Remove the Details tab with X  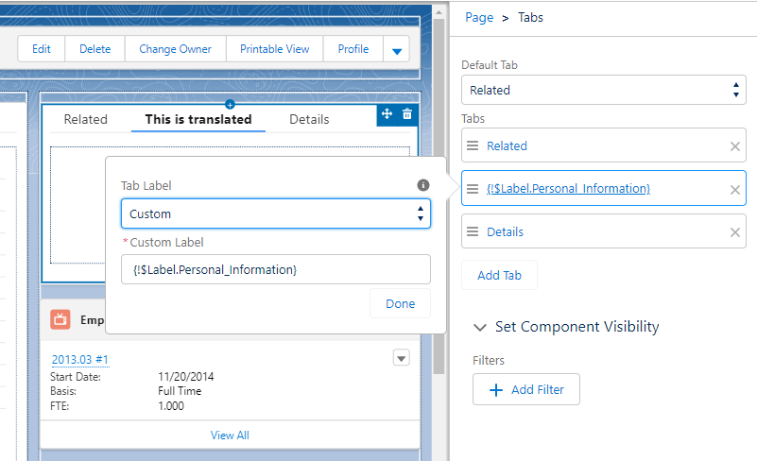(x=734, y=232)
